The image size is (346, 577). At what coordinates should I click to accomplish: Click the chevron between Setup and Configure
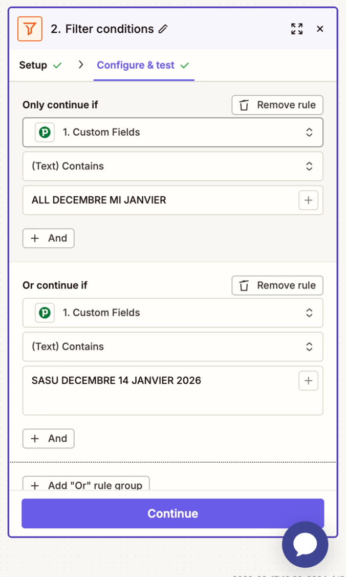(81, 65)
